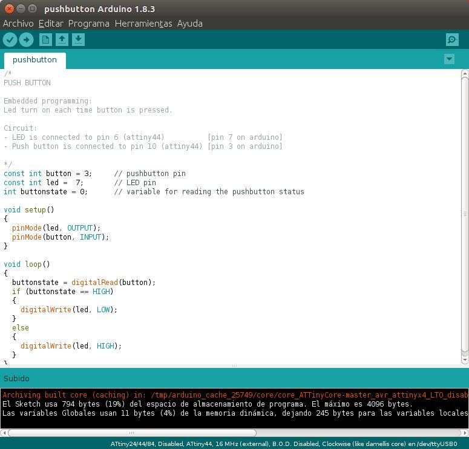The image size is (469, 449).
Task: Click the editor vertical scrollbar thumb
Action: coord(465,215)
